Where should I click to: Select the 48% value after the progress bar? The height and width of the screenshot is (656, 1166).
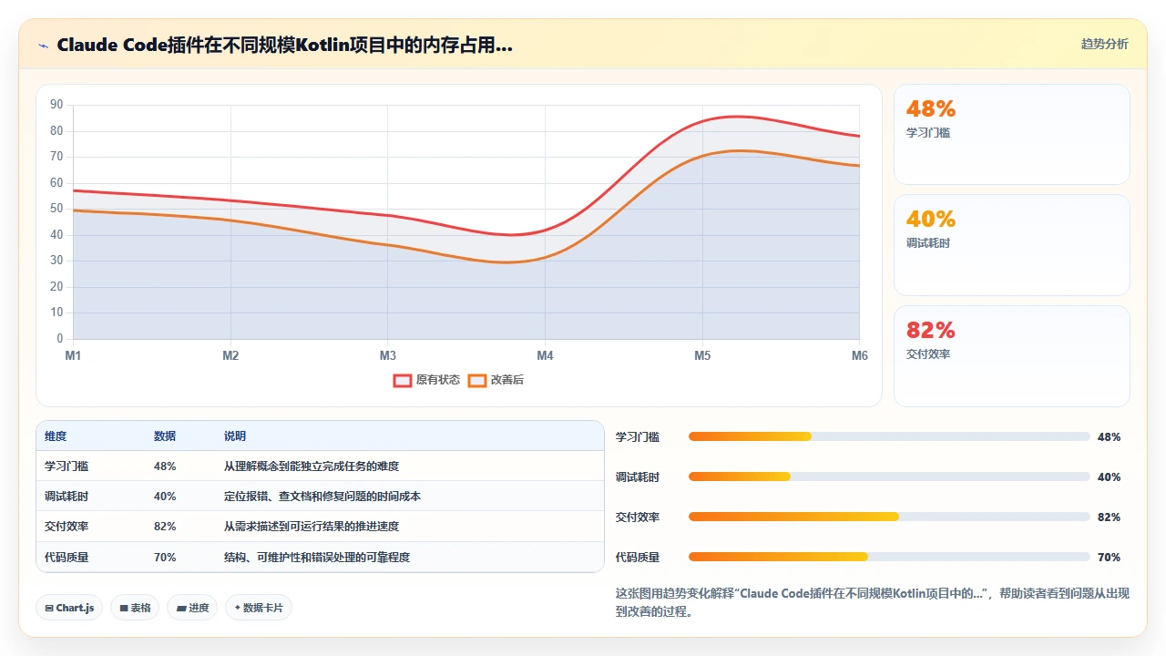click(1110, 436)
